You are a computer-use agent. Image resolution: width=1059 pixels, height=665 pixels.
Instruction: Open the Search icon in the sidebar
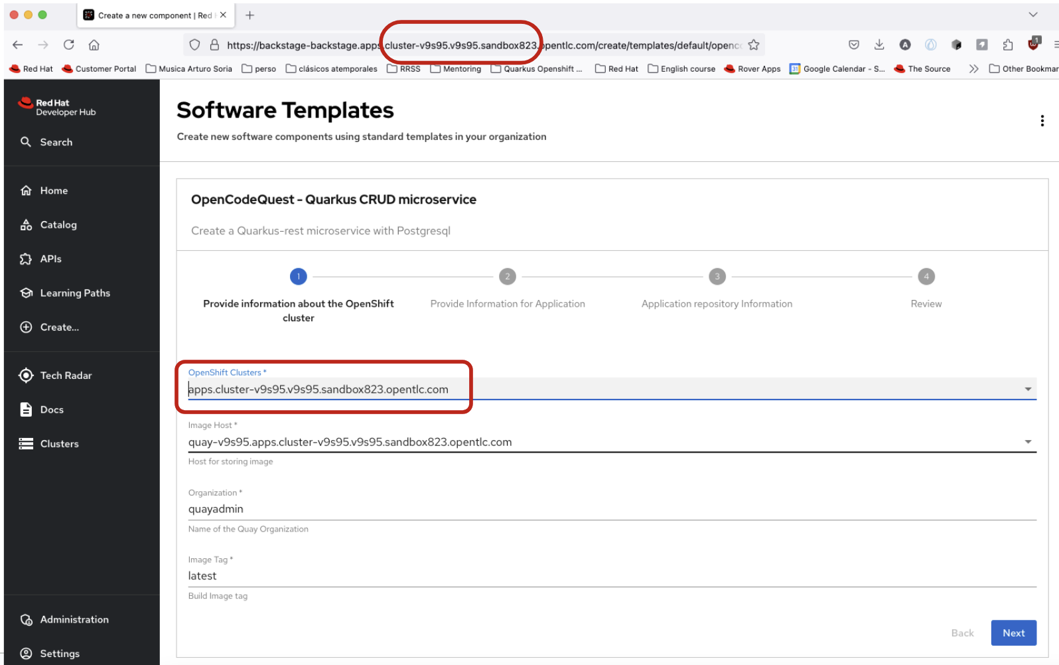pyautogui.click(x=26, y=142)
